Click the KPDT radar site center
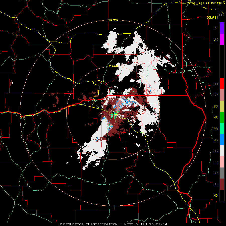 pyautogui.click(x=113, y=113)
